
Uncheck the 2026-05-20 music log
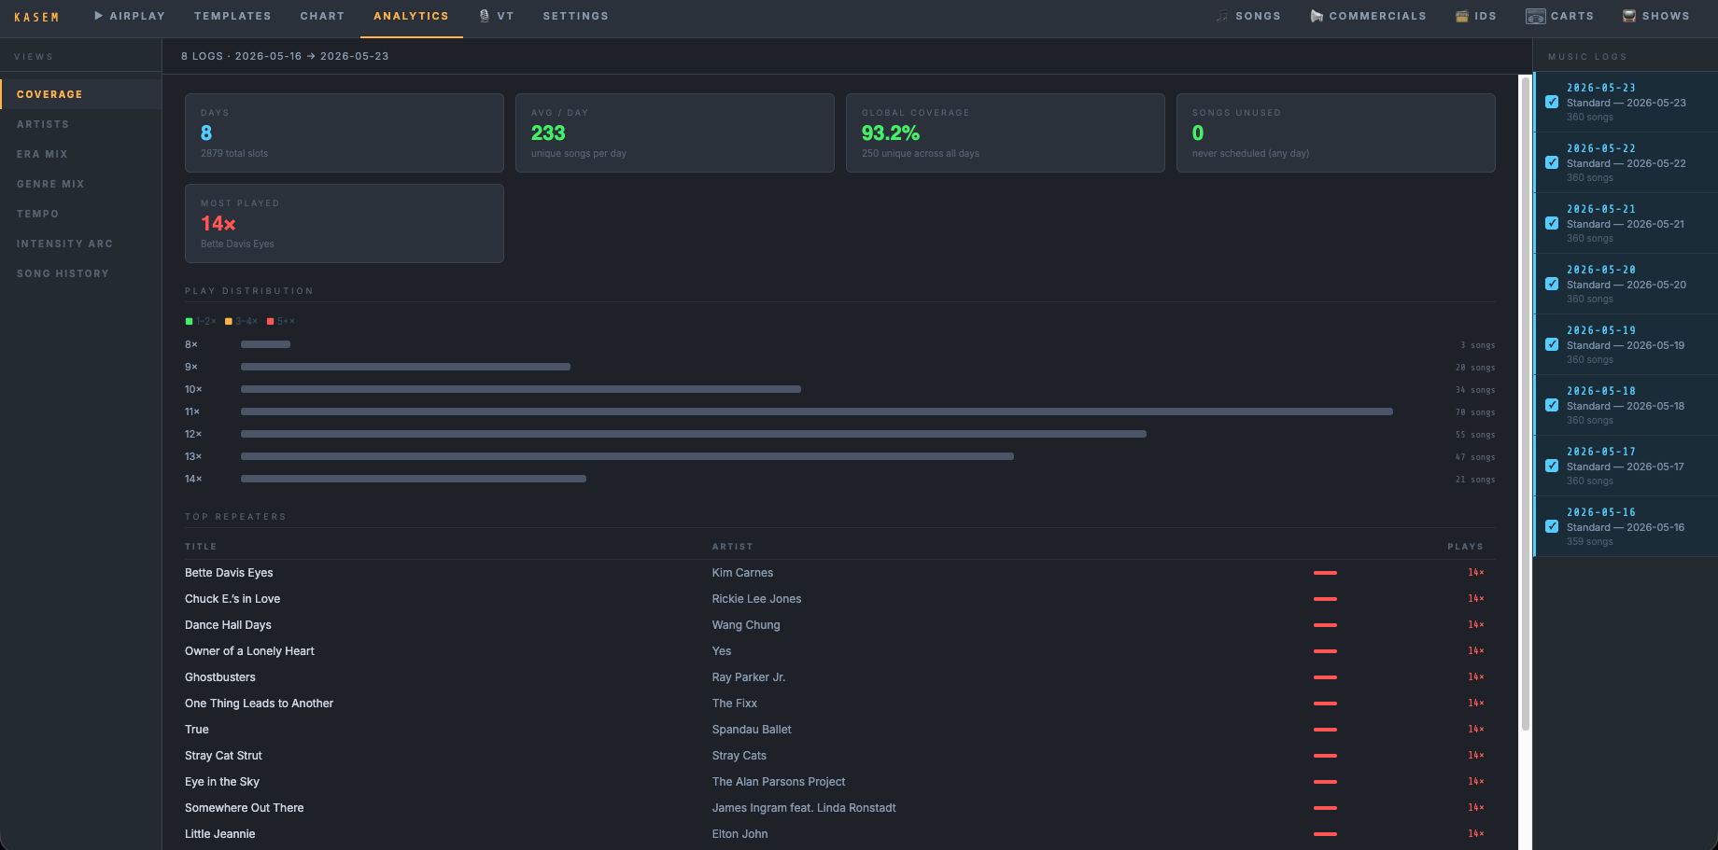pyautogui.click(x=1552, y=284)
